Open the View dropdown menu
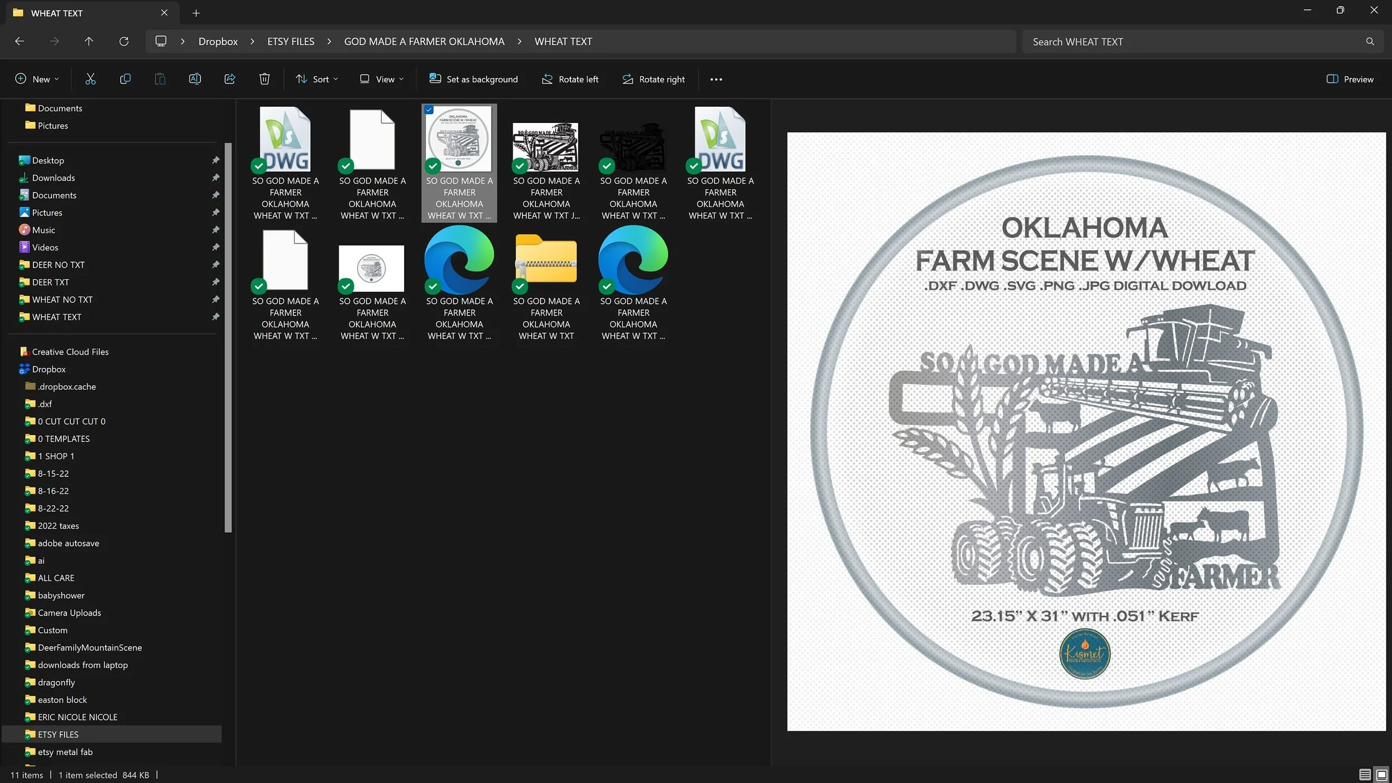This screenshot has height=783, width=1392. pyautogui.click(x=381, y=79)
